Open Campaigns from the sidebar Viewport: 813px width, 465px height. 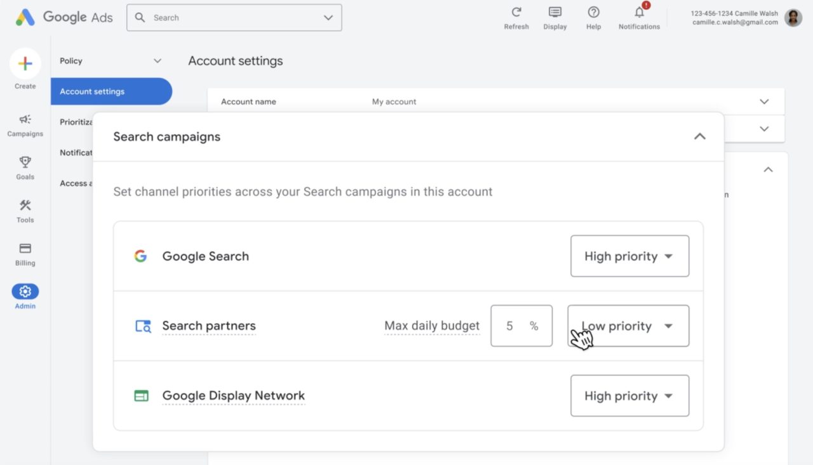click(25, 125)
